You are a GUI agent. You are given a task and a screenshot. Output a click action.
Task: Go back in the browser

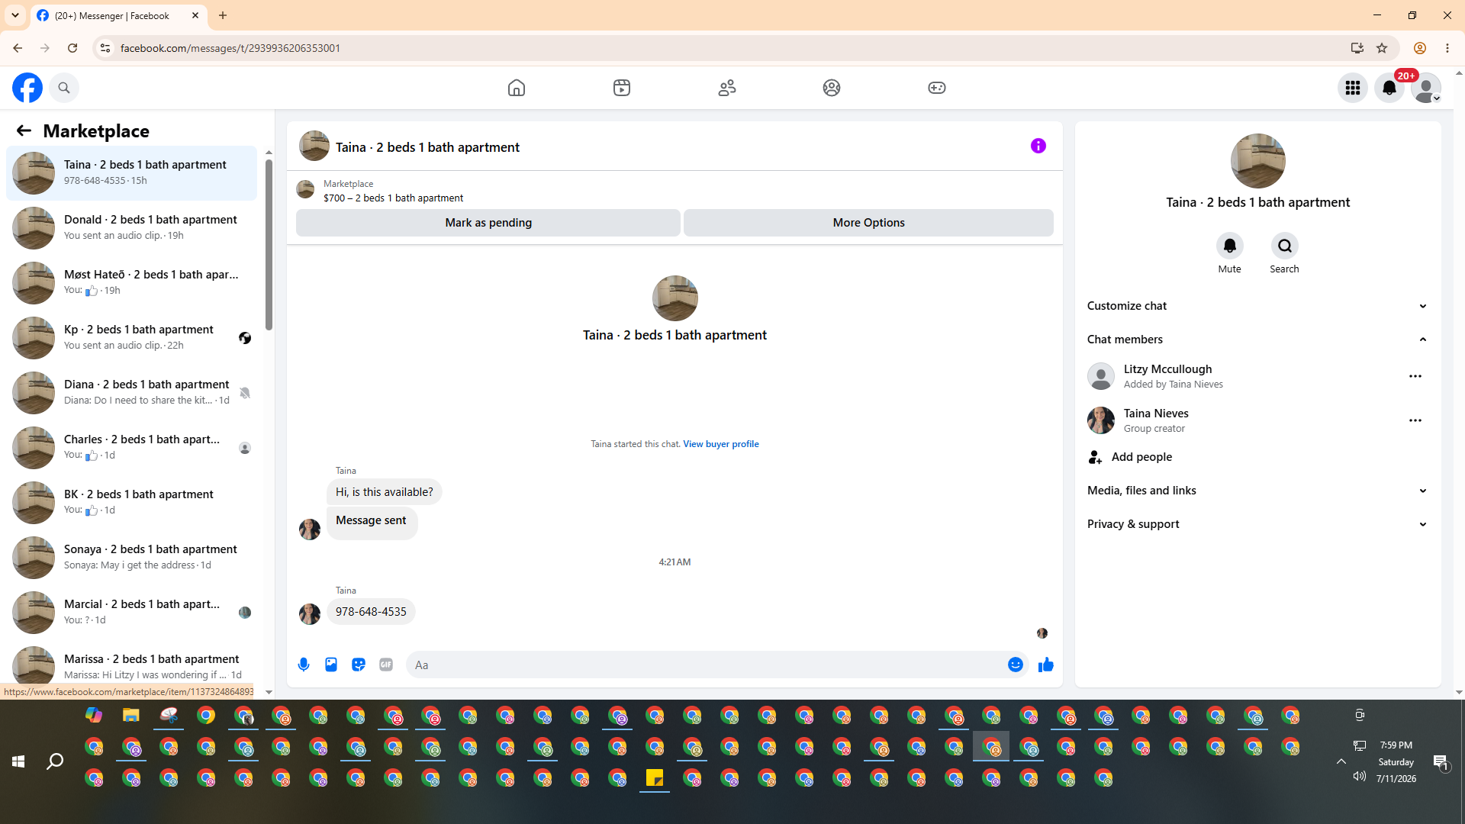click(x=18, y=48)
